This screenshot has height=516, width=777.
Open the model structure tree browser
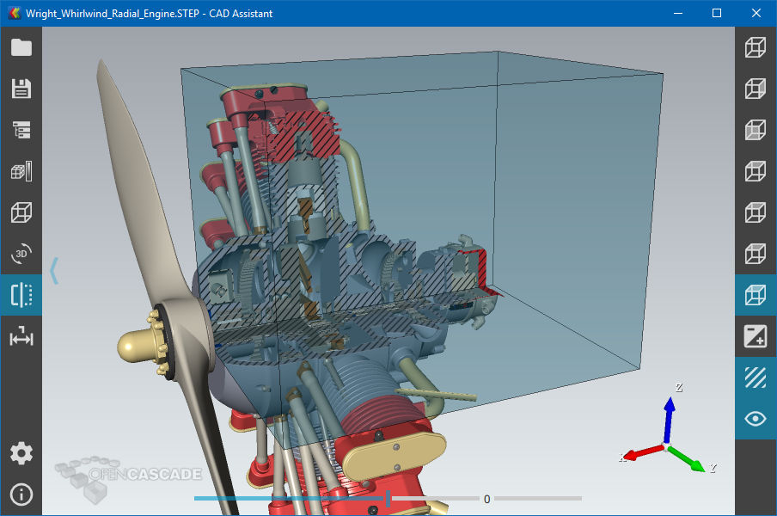[x=21, y=130]
